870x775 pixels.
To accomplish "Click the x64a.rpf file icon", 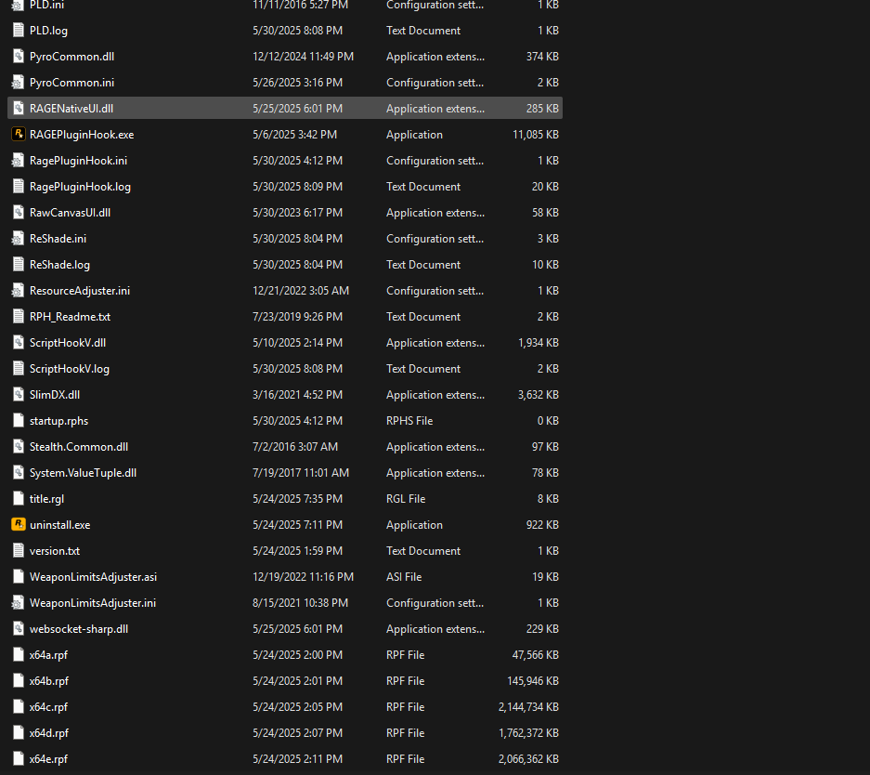I will tap(19, 655).
